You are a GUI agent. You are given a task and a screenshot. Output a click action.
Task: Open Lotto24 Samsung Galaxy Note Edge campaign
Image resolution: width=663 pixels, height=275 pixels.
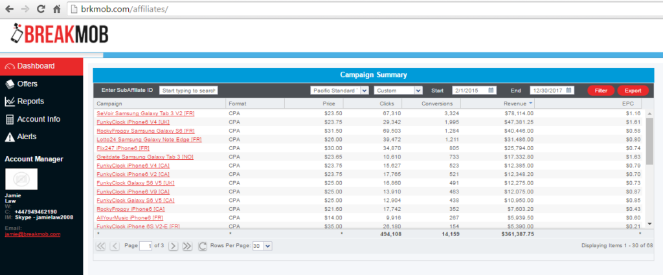click(149, 139)
